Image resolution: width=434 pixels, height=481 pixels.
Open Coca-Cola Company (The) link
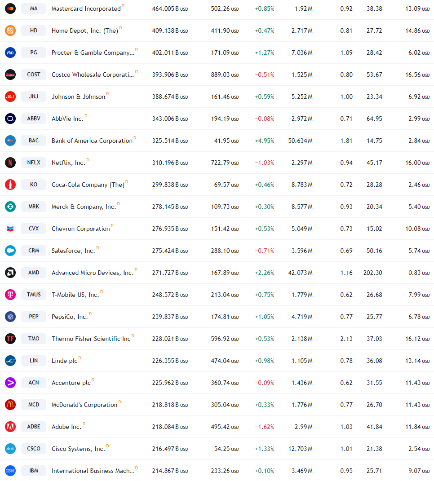88,185
